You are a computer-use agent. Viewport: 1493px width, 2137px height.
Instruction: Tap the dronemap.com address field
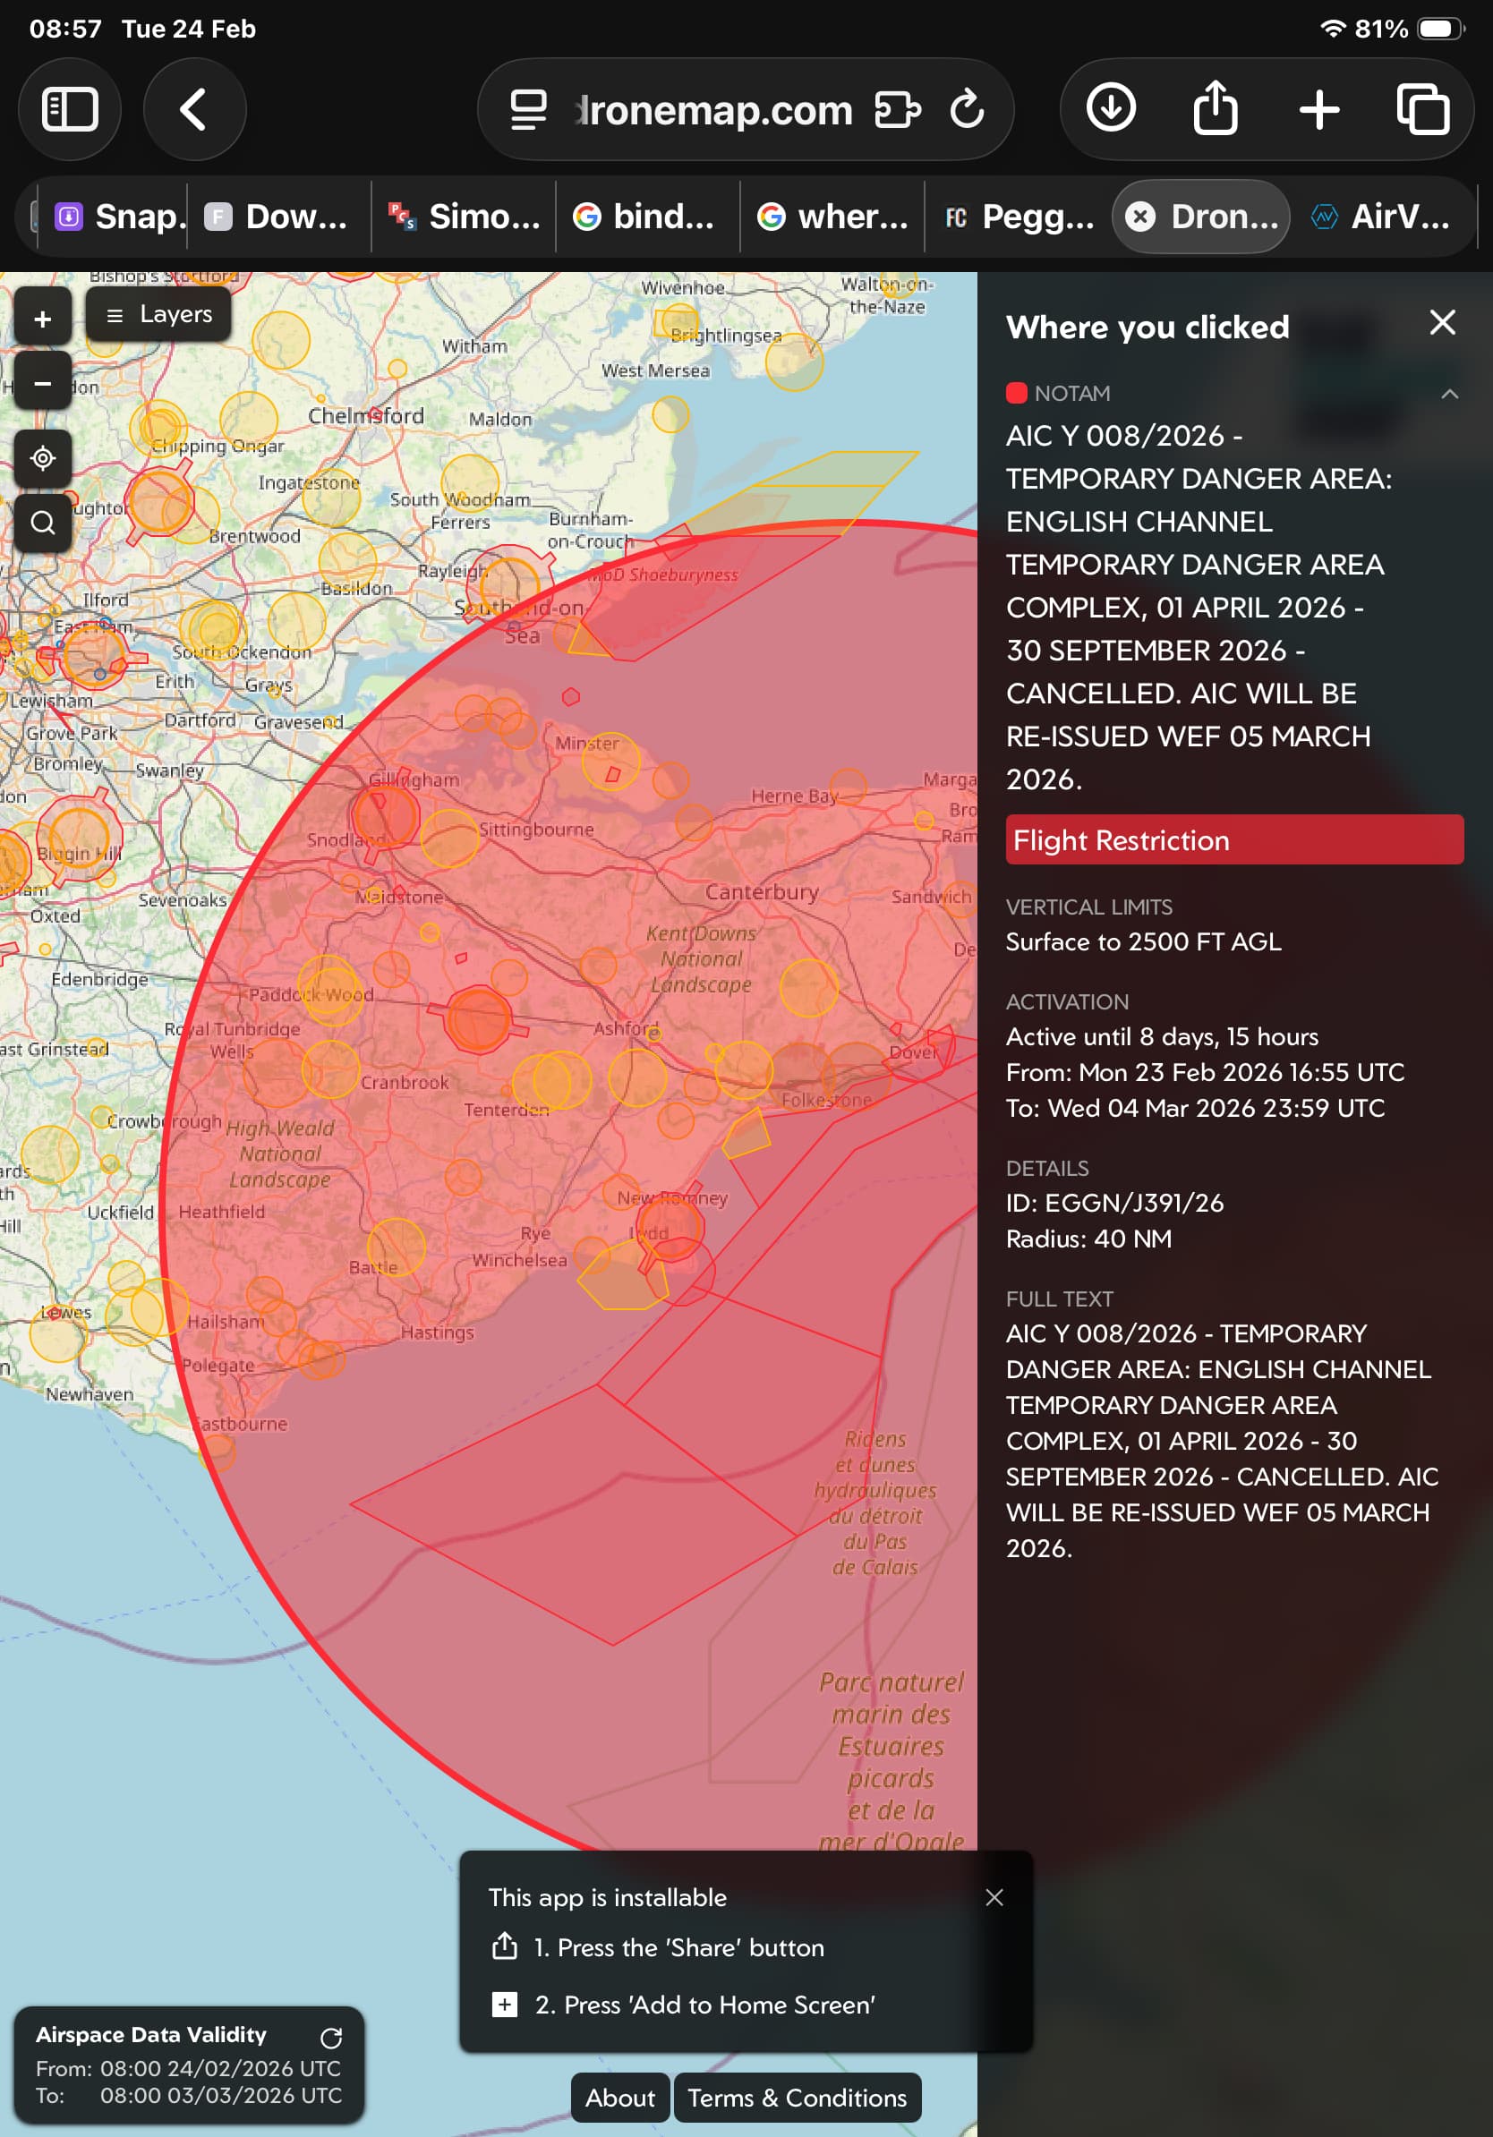(x=713, y=110)
